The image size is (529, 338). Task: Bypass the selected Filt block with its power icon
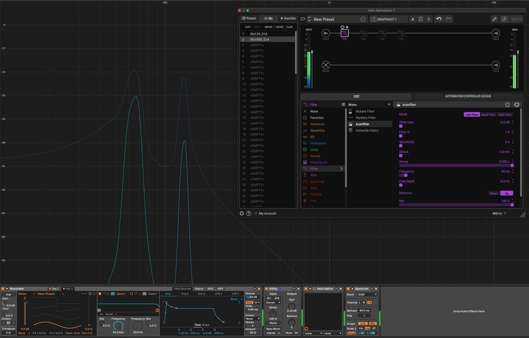(x=342, y=27)
